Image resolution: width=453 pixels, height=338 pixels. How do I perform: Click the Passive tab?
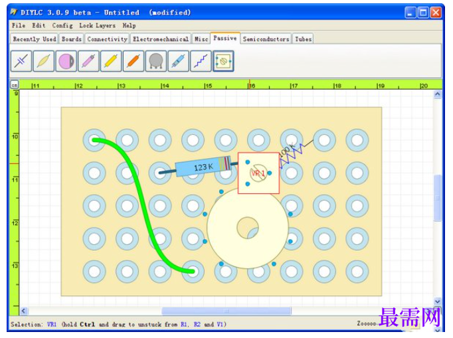click(225, 38)
